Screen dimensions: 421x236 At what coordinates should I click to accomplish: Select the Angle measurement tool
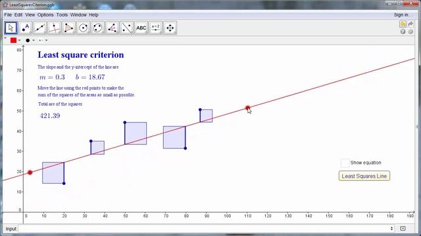tap(112, 28)
